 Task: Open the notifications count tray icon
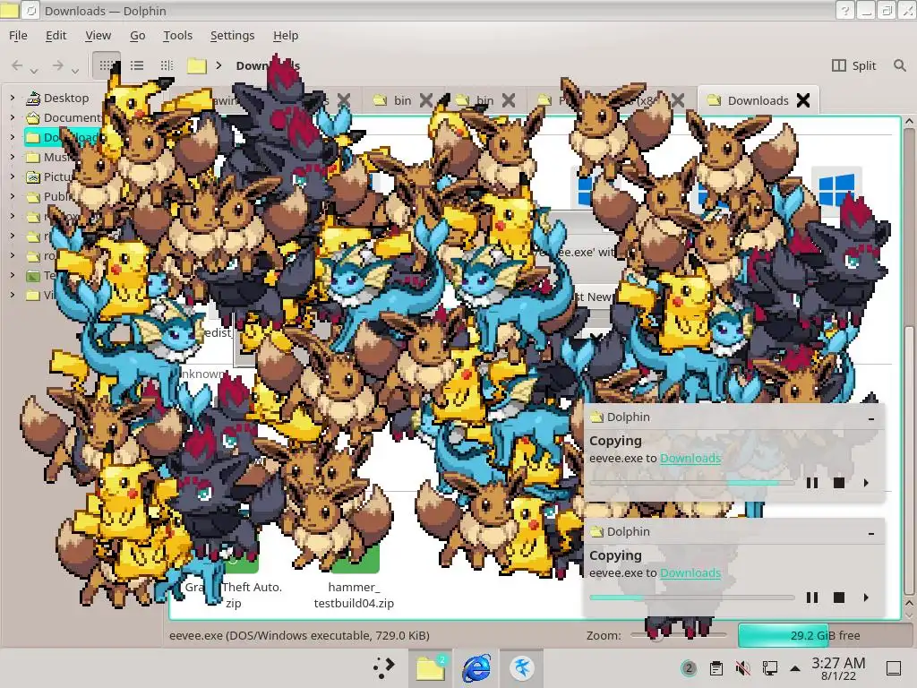click(689, 668)
